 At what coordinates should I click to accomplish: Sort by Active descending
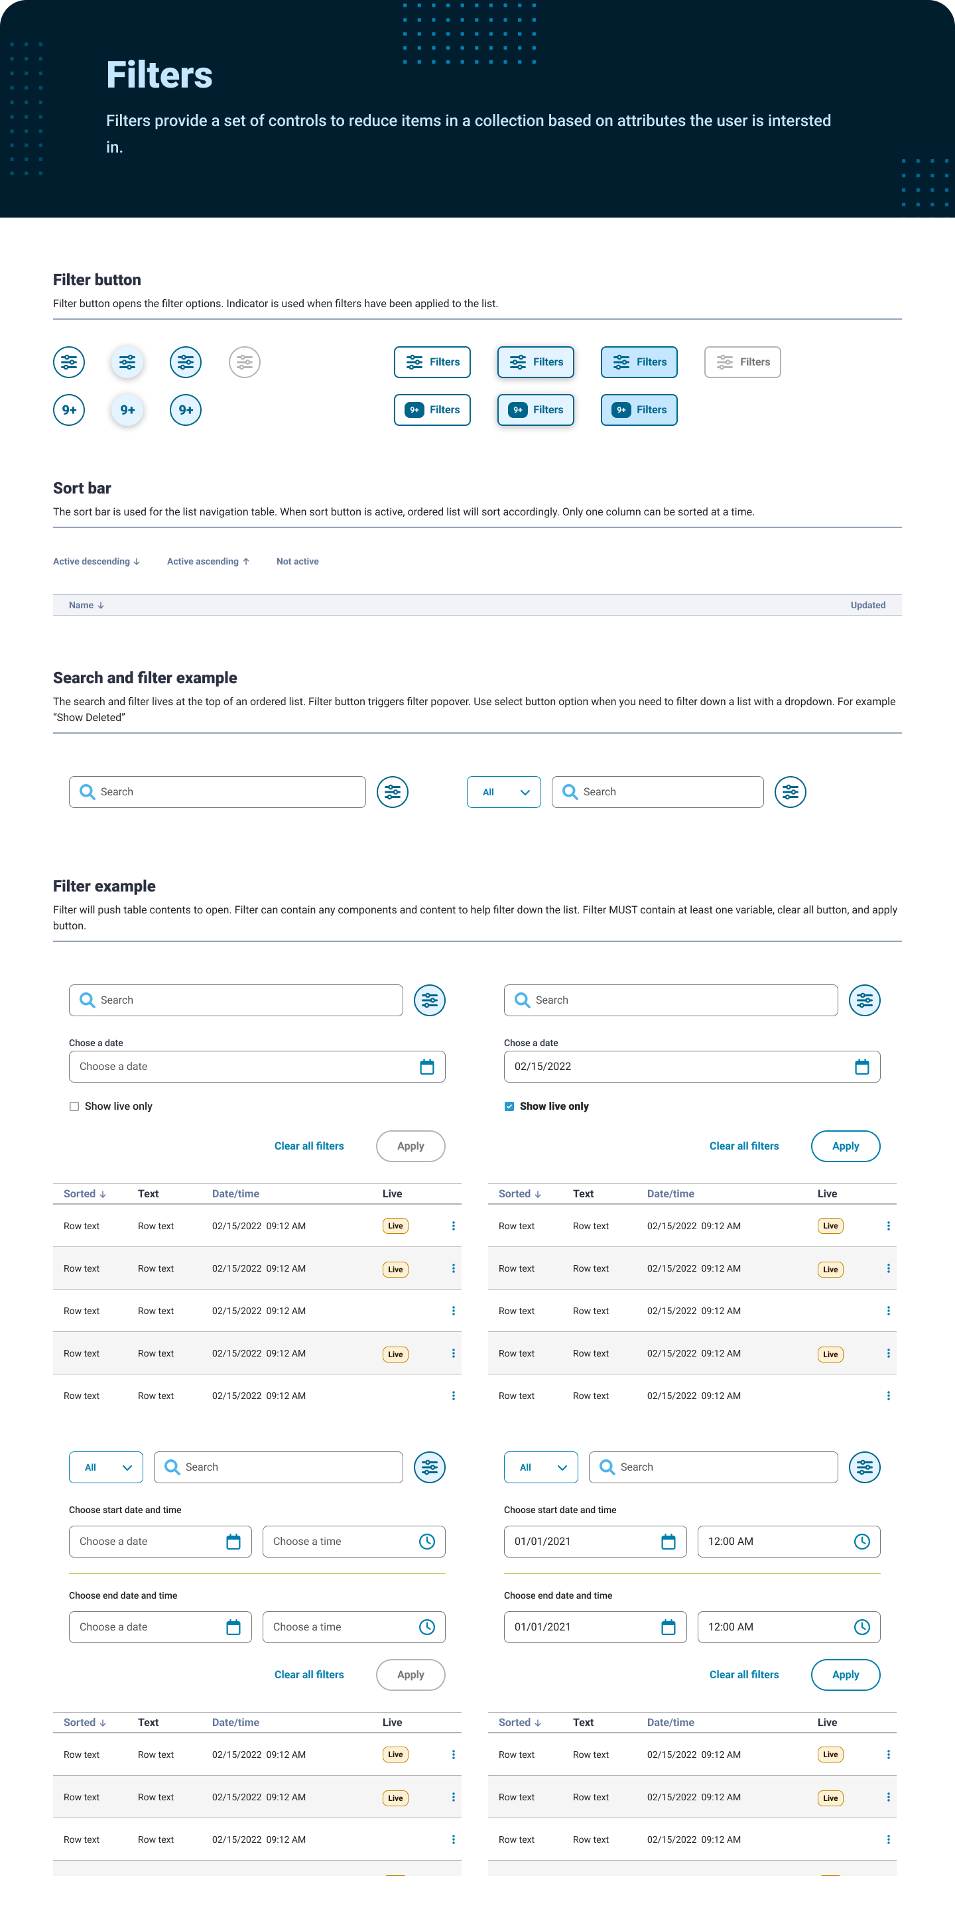point(97,562)
